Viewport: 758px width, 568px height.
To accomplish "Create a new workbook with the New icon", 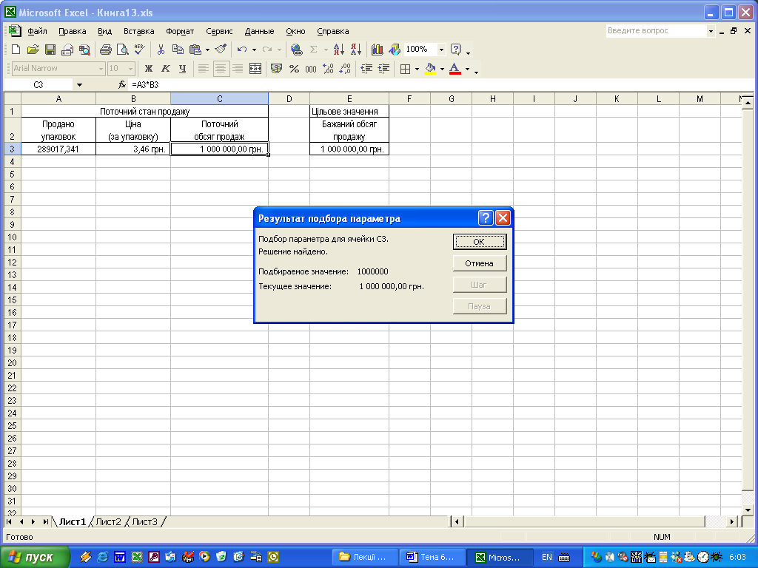I will [x=16, y=50].
